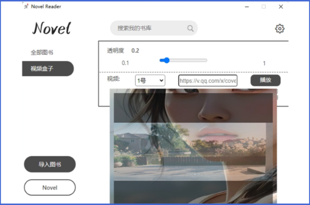Click the right end of the transparency slider track
Viewport: 310px width, 205px height.
pyautogui.click(x=206, y=60)
